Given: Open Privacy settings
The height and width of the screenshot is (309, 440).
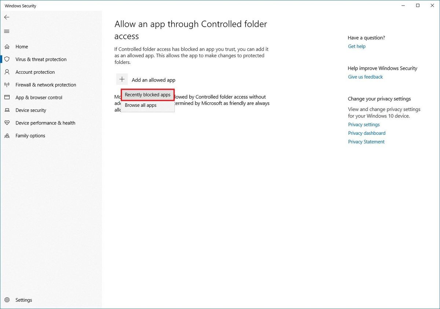Looking at the screenshot, I should click(x=363, y=124).
